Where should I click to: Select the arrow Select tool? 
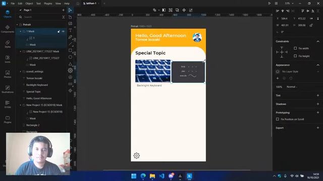coord(70,10)
